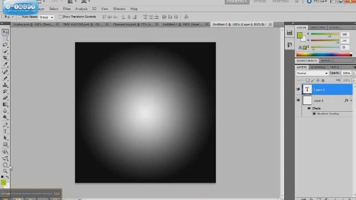Click the Opacity value field in Layers panel
The image size is (356, 200).
(347, 73)
